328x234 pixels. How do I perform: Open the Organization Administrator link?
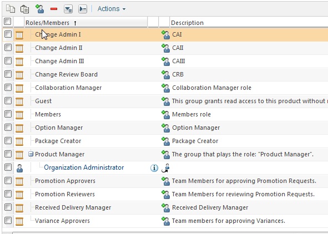point(84,167)
